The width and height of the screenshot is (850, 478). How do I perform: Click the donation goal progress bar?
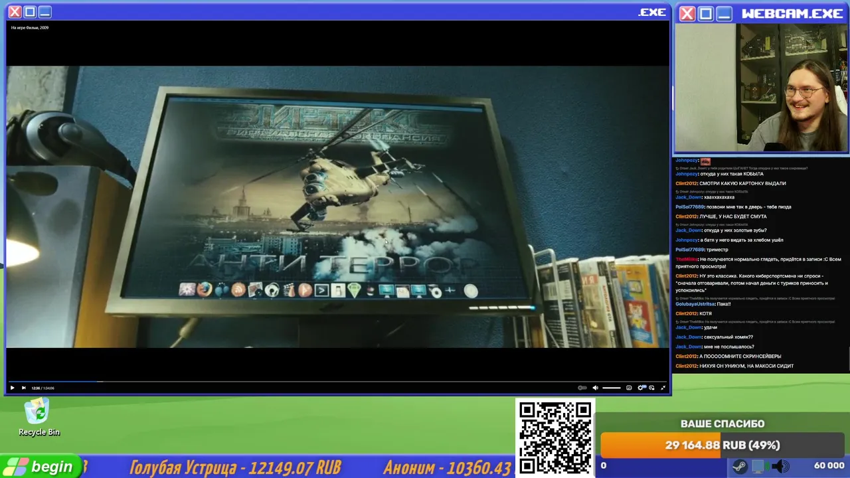click(x=722, y=445)
